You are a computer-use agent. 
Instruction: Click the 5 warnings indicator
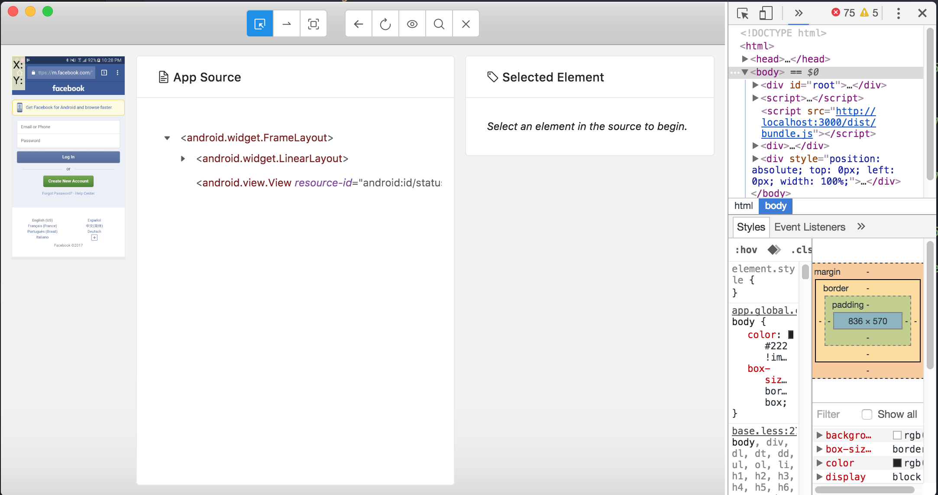(x=869, y=13)
